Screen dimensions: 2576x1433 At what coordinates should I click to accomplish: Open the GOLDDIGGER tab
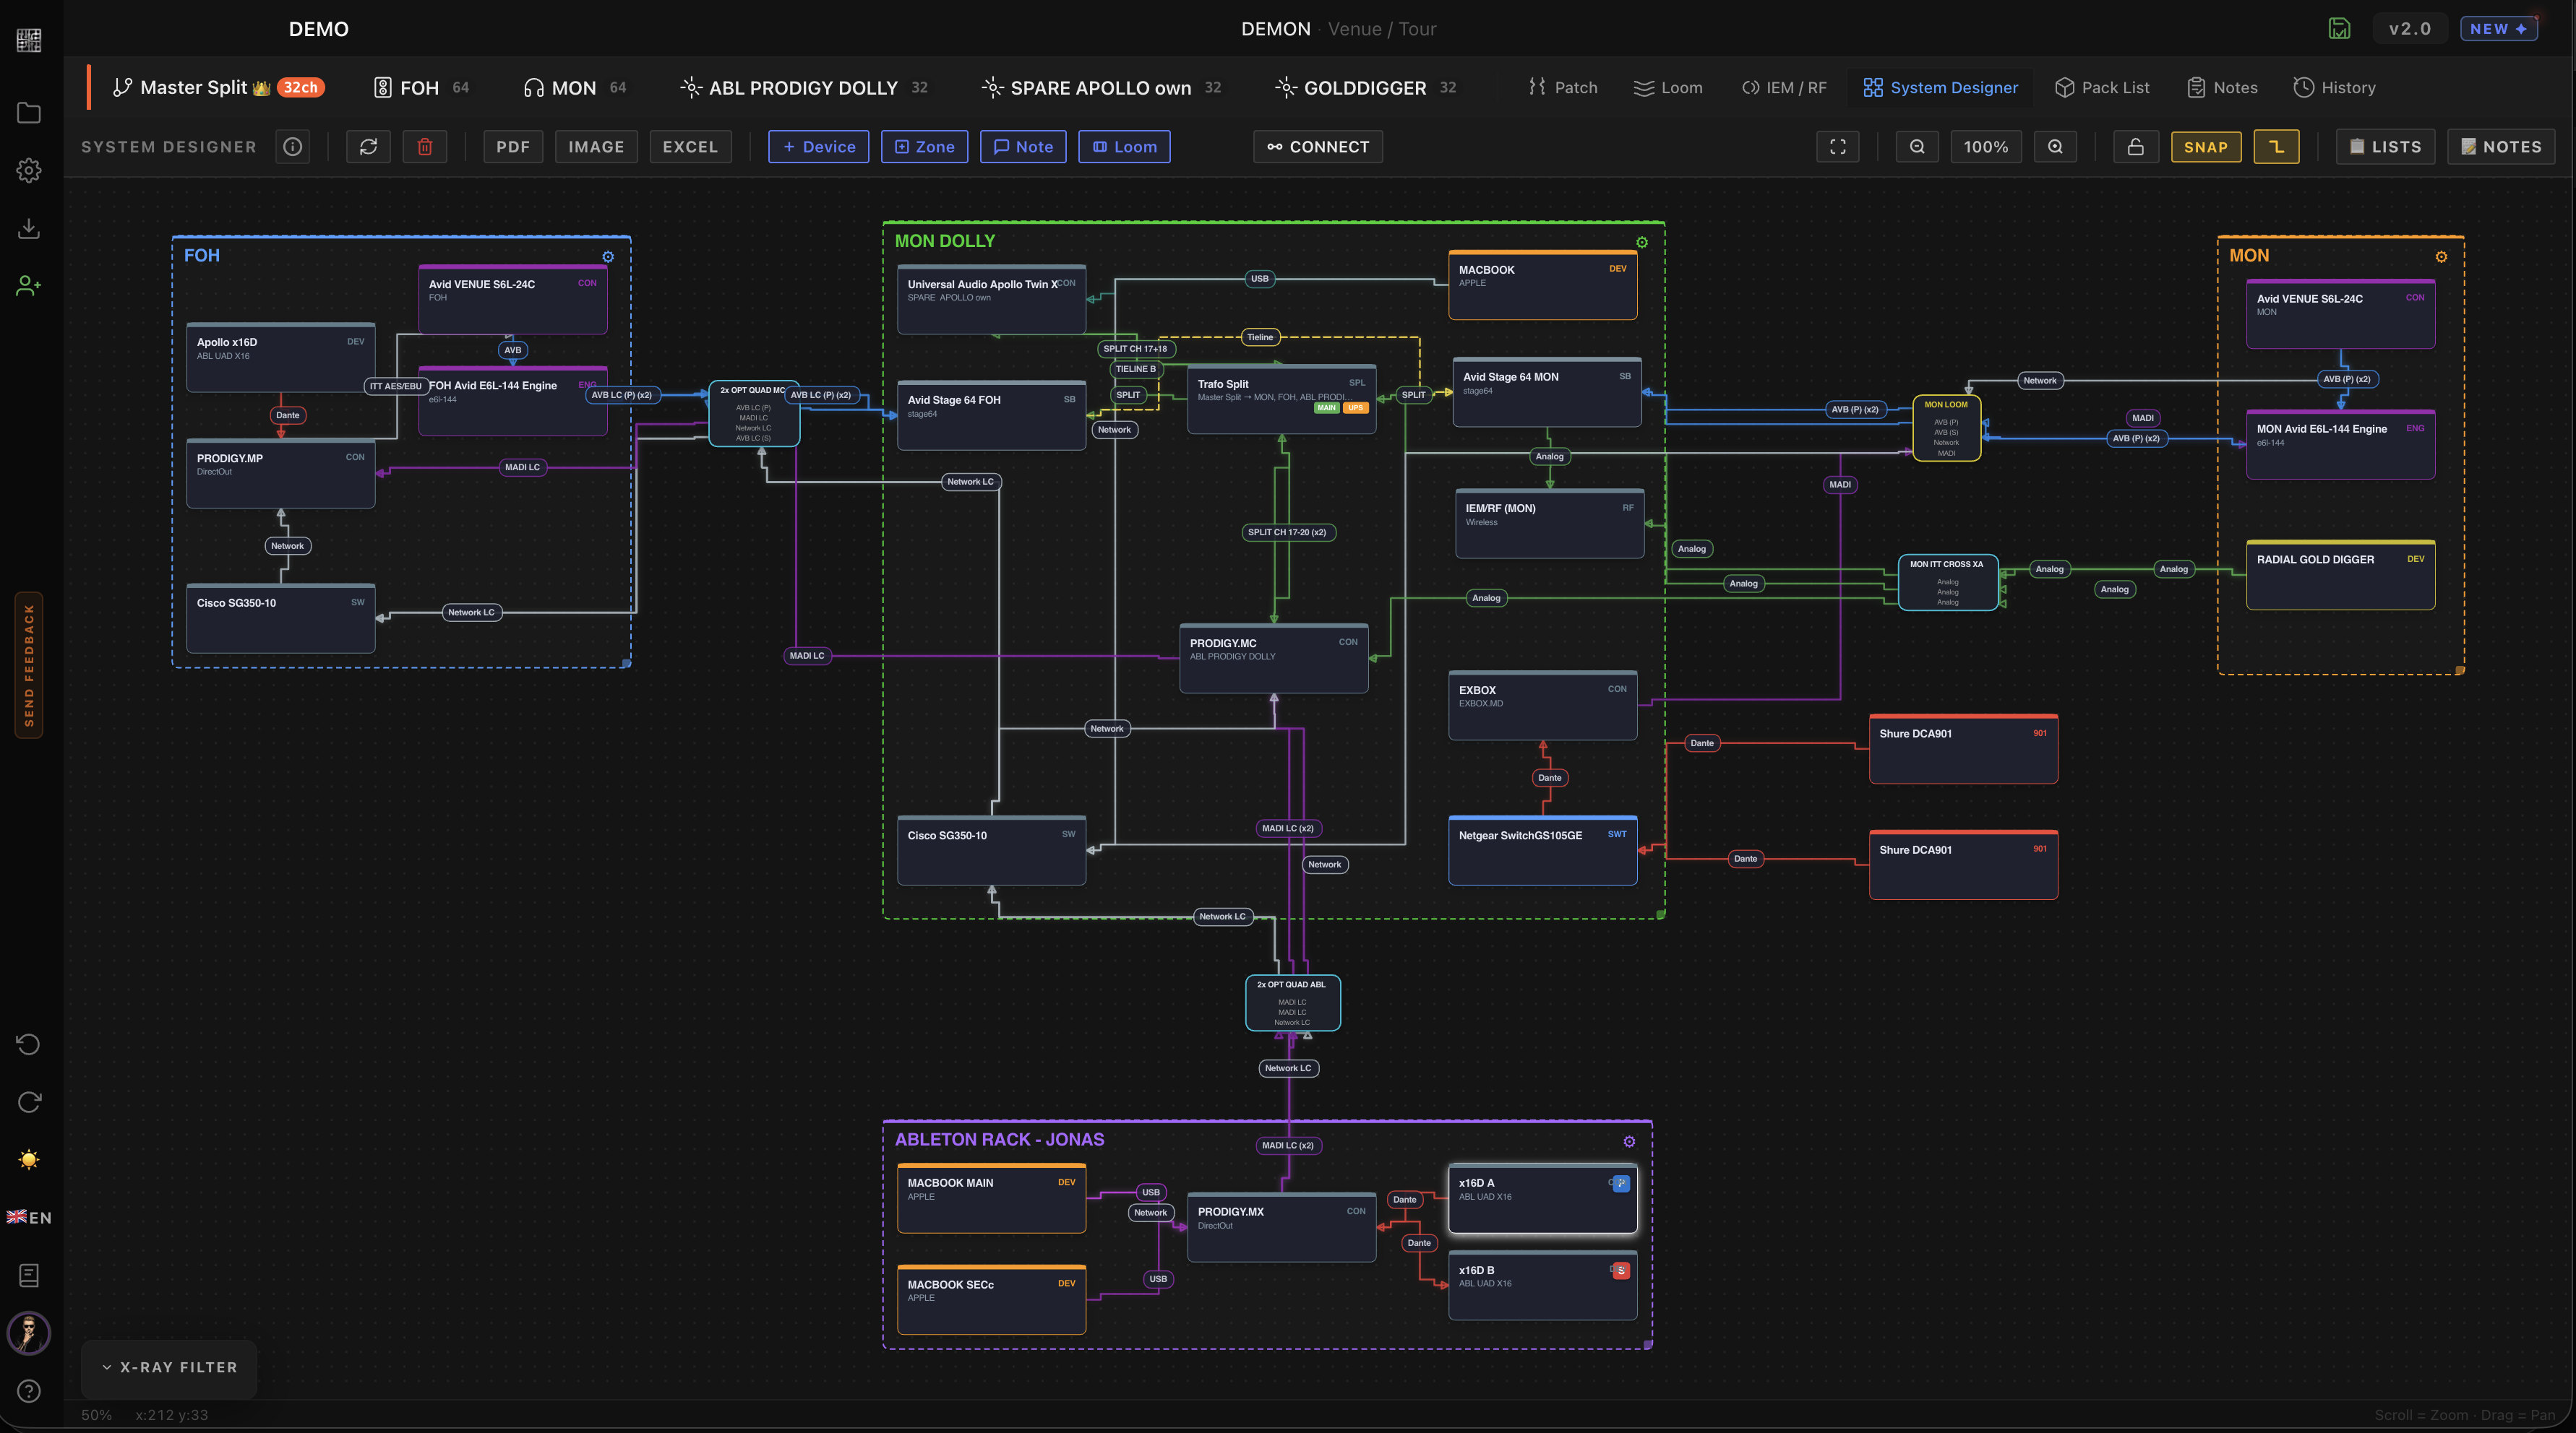pos(1366,88)
